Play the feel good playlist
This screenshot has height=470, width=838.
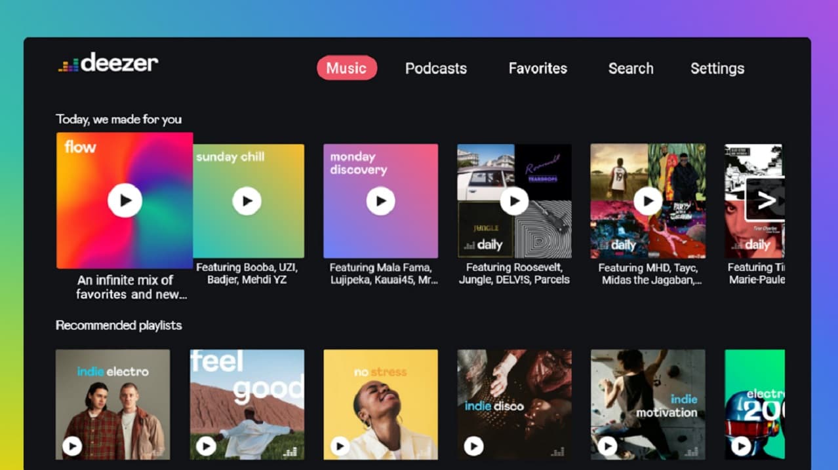(x=206, y=446)
